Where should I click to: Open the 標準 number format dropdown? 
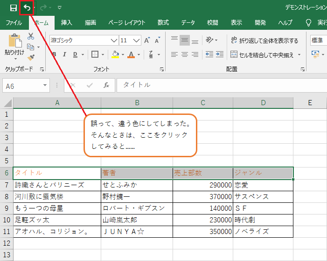point(319,40)
